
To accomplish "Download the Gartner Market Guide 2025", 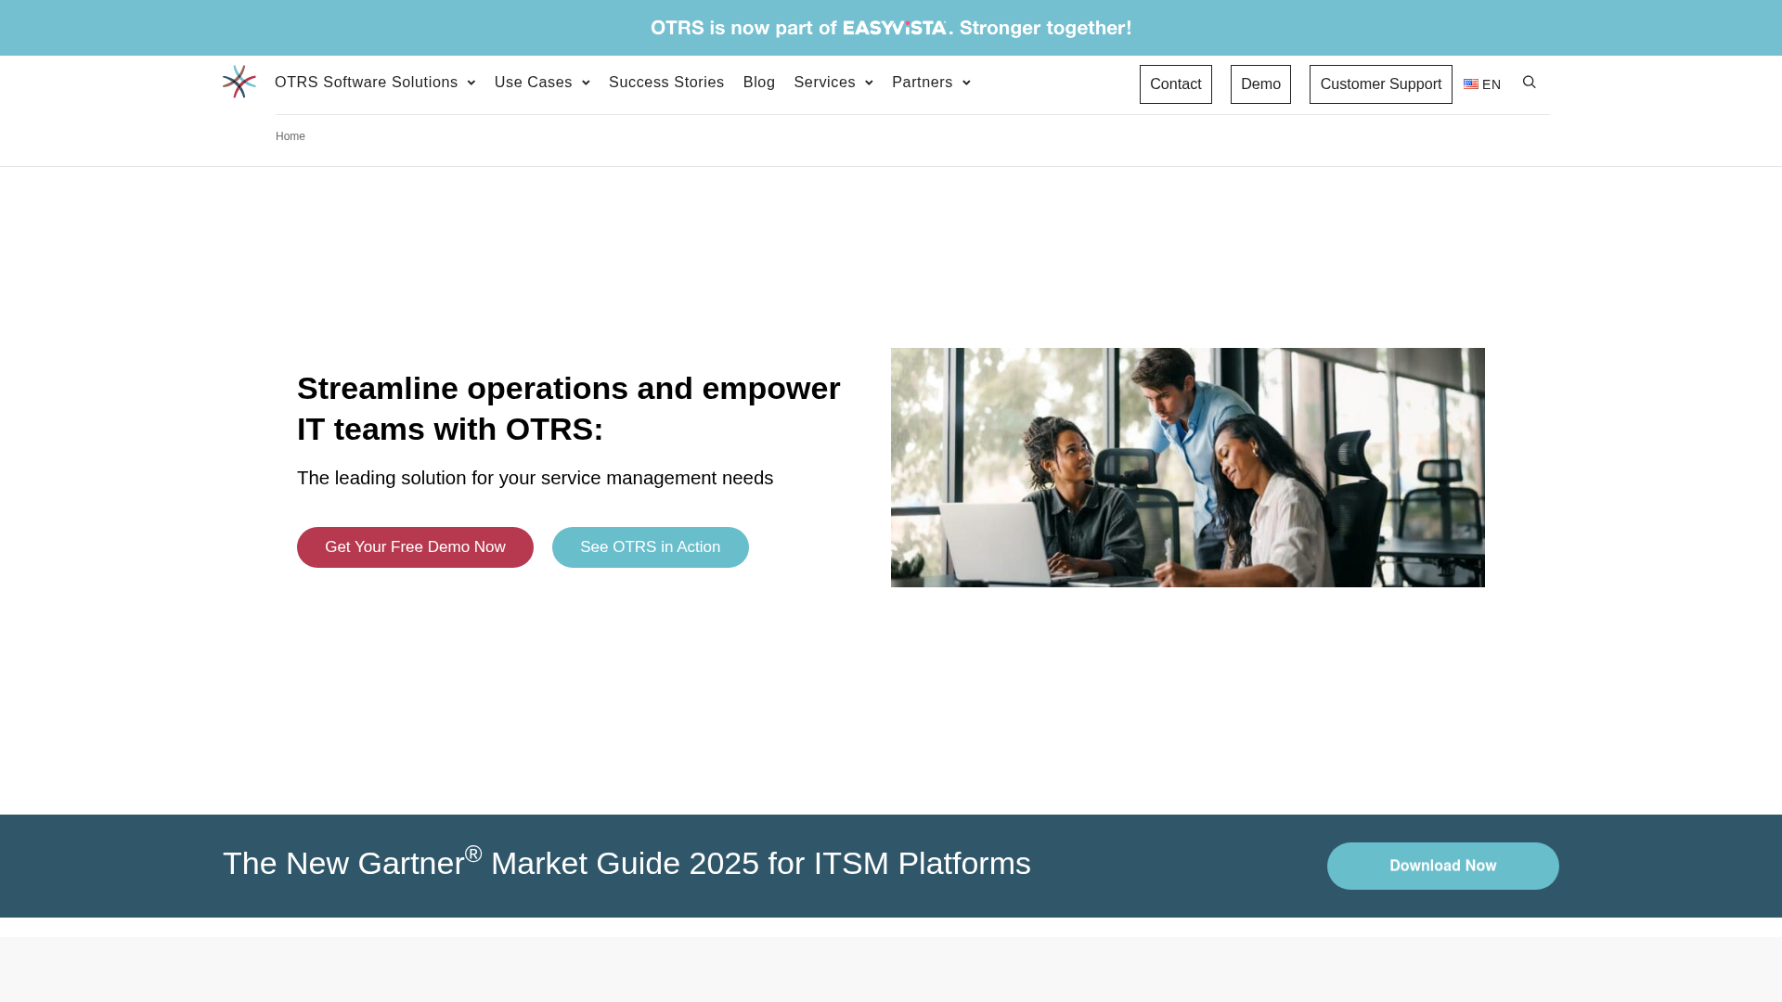I will pyautogui.click(x=1442, y=866).
